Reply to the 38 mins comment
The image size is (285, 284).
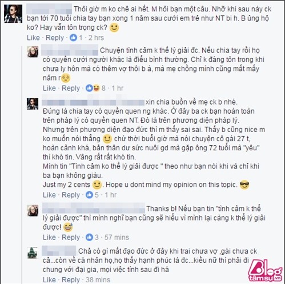[x=71, y=280]
